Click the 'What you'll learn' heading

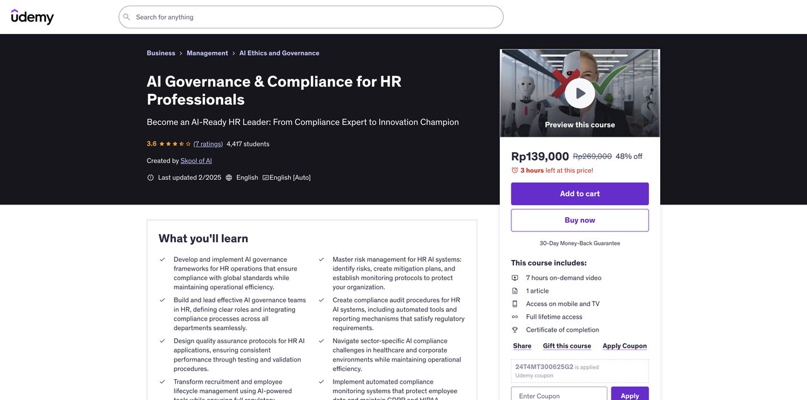(204, 238)
